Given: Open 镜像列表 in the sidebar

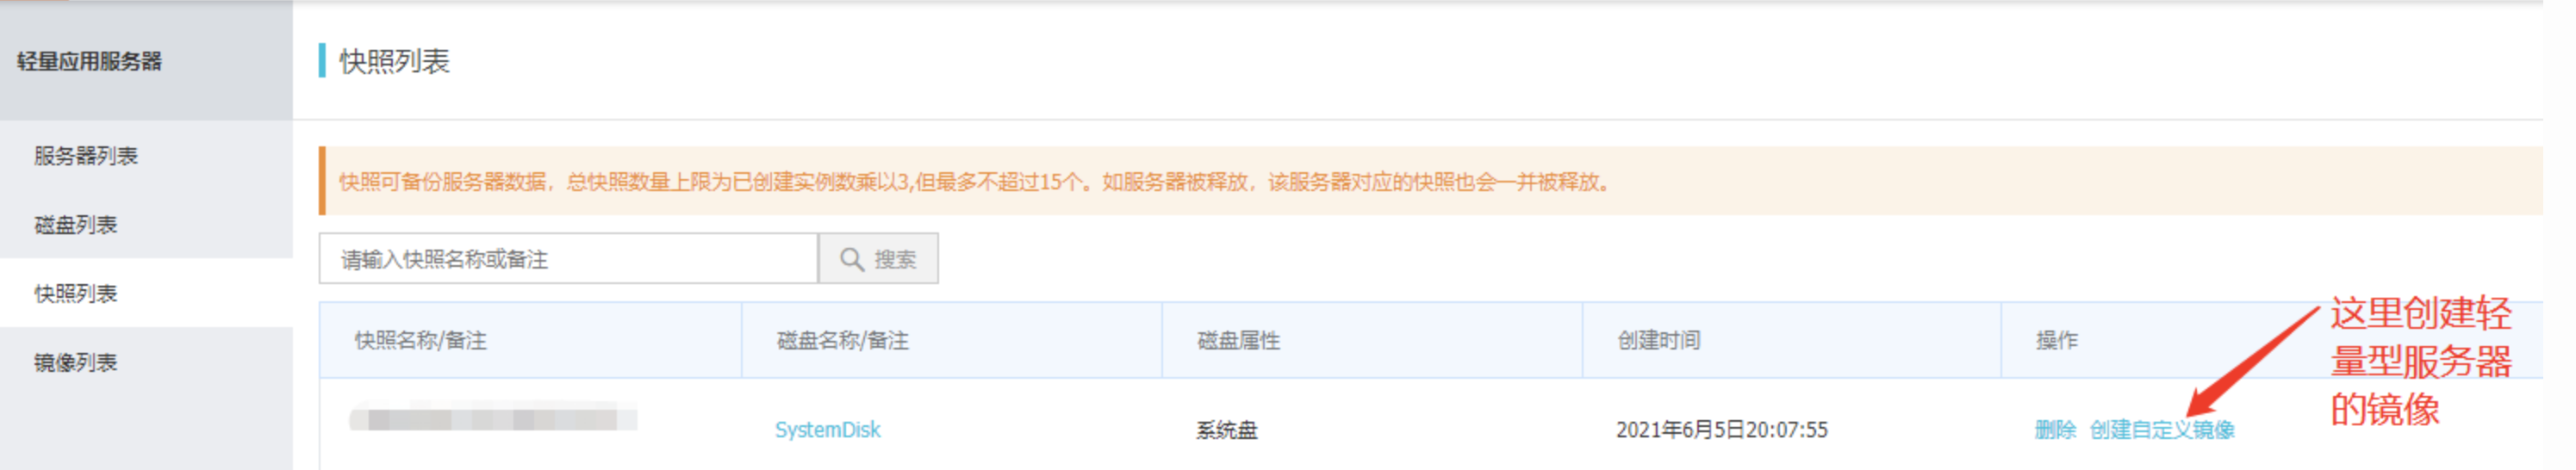Looking at the screenshot, I should [x=76, y=363].
